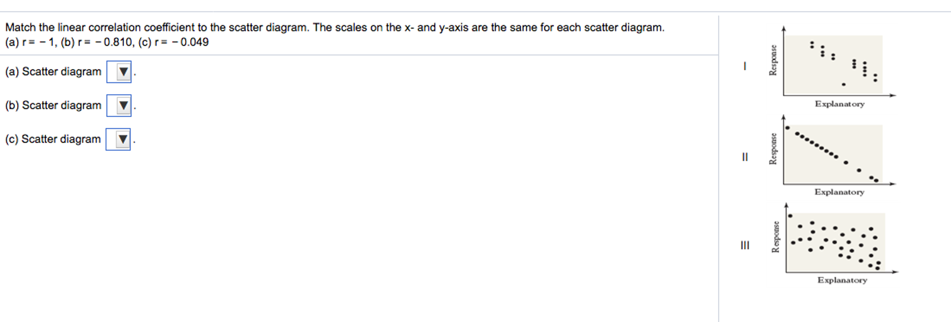This screenshot has height=322, width=951.
Task: Click the Roman numeral III label
Action: tap(746, 245)
